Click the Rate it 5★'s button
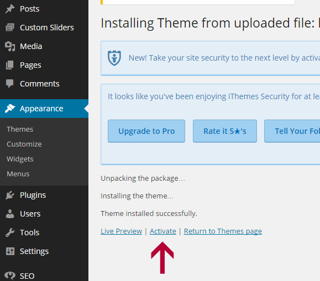 [225, 131]
